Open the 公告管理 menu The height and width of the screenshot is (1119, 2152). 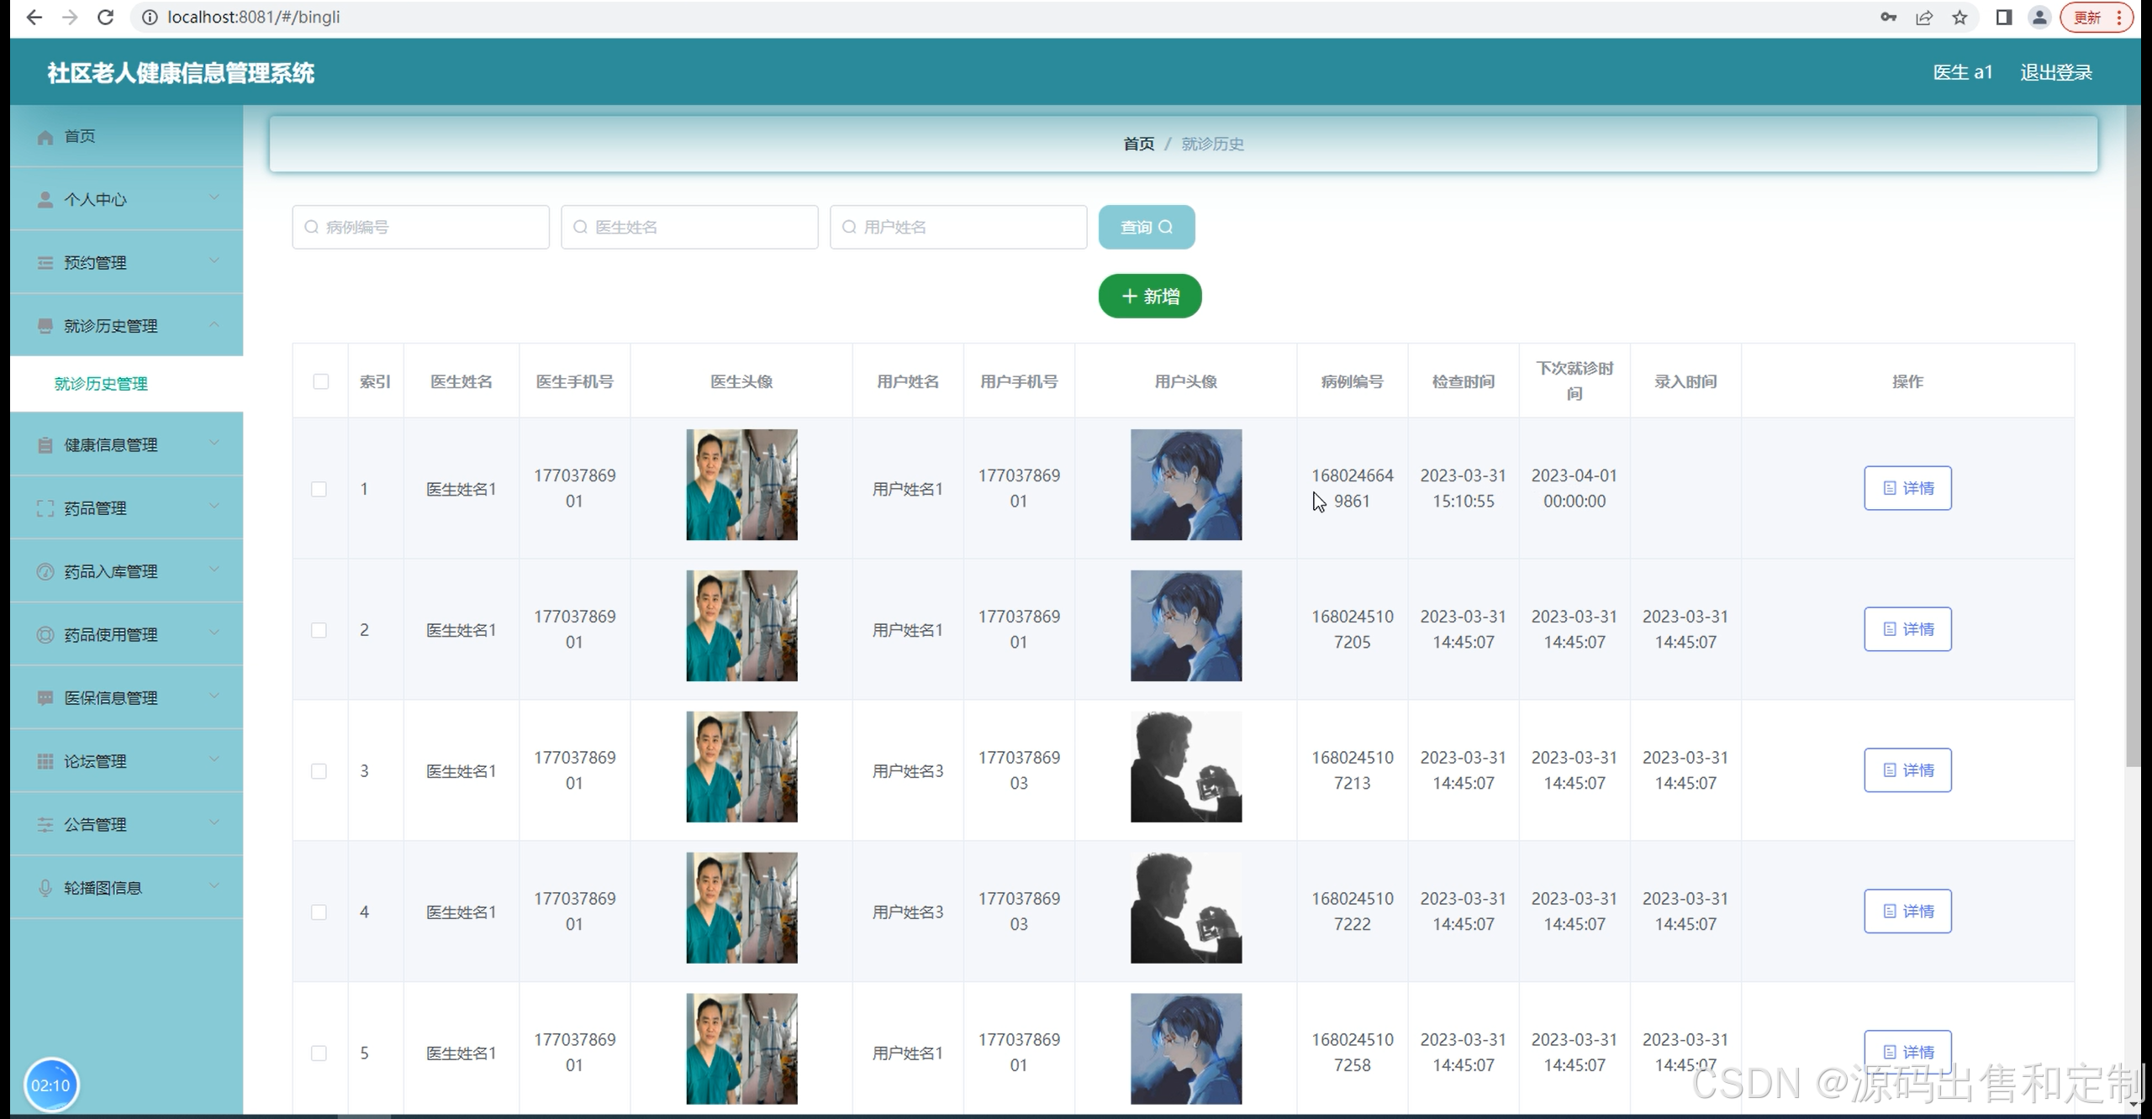(x=95, y=825)
